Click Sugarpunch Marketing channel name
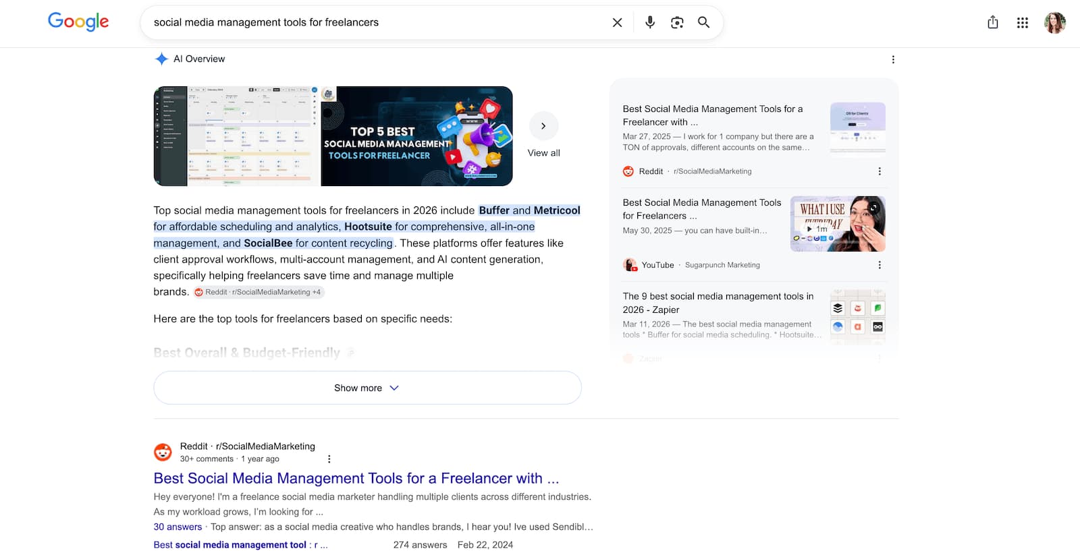 pyautogui.click(x=722, y=265)
